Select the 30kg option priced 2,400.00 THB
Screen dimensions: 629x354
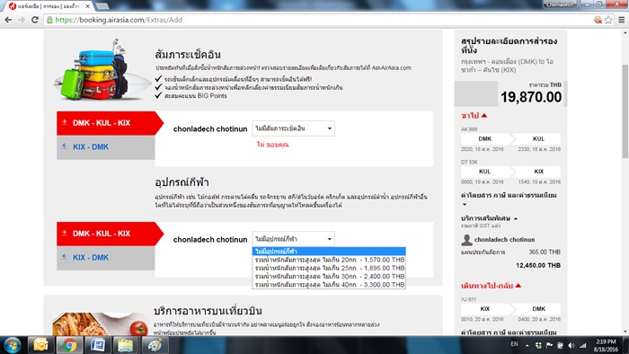[330, 276]
